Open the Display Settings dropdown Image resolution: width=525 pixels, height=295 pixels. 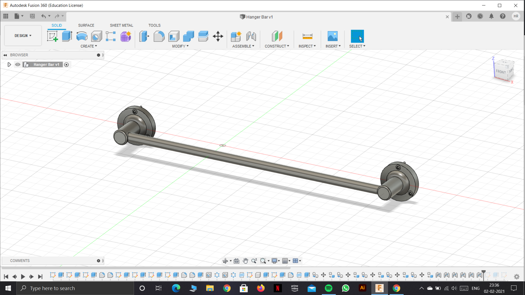pos(276,261)
